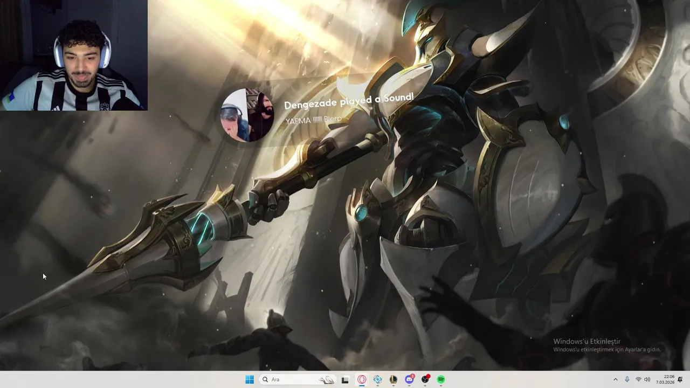The image size is (690, 388).
Task: Open Task View from the taskbar
Action: 345,379
